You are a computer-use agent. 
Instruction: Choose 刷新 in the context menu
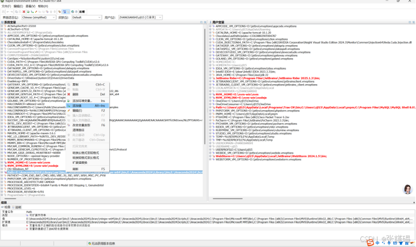[88, 169]
